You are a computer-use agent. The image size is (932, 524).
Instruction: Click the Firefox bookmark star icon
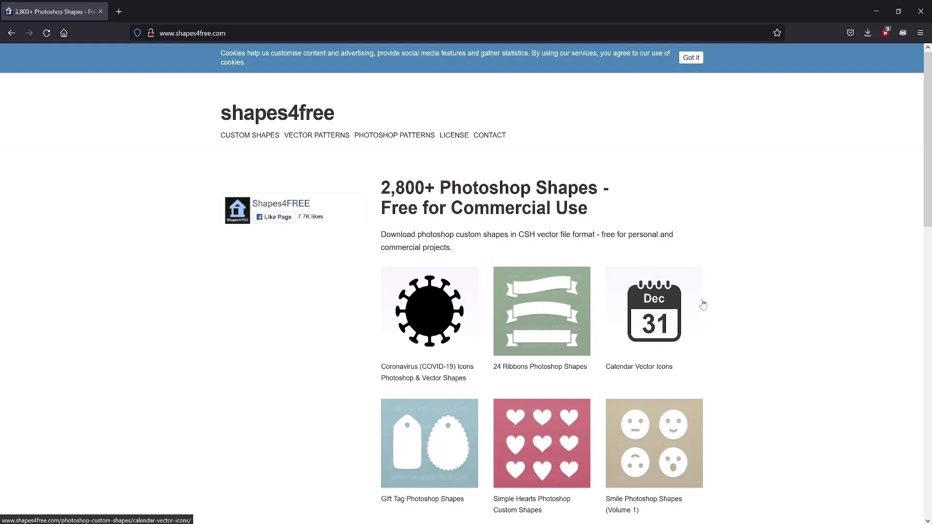coord(777,33)
